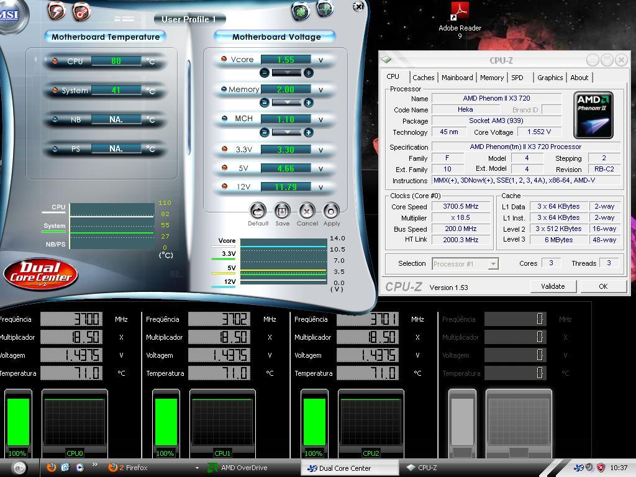Switch to the Mainboard tab in CPU-Z
Image resolution: width=636 pixels, height=477 pixels.
(457, 78)
